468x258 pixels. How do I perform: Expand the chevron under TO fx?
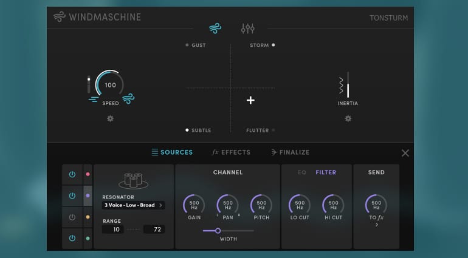coord(377,225)
